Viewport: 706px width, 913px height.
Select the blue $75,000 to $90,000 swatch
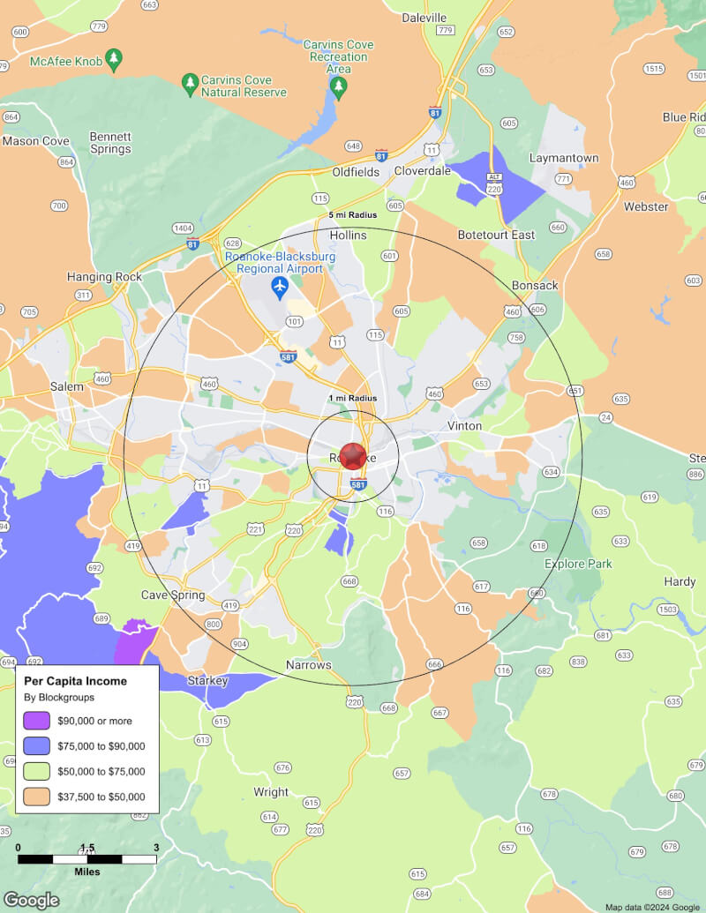(x=37, y=746)
